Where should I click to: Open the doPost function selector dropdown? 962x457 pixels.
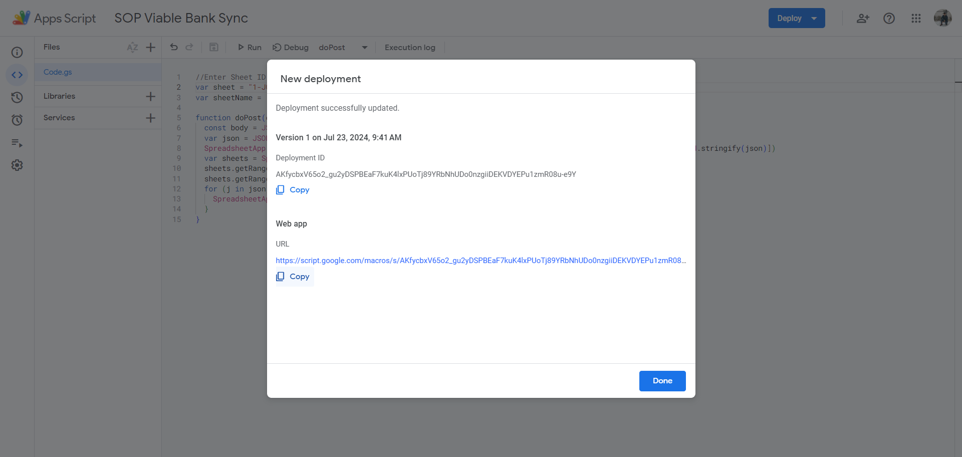343,47
